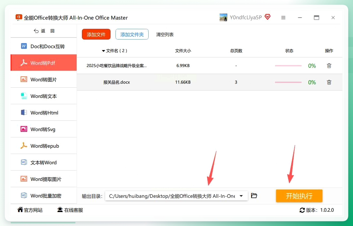353x226 pixels.
Task: Select the Word转图片 tab
Action: point(44,79)
